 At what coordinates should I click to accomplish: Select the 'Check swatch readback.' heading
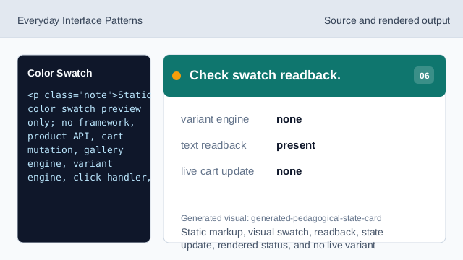pyautogui.click(x=265, y=75)
